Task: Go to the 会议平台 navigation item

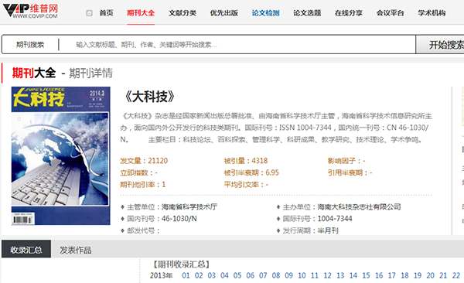Action: coord(391,13)
